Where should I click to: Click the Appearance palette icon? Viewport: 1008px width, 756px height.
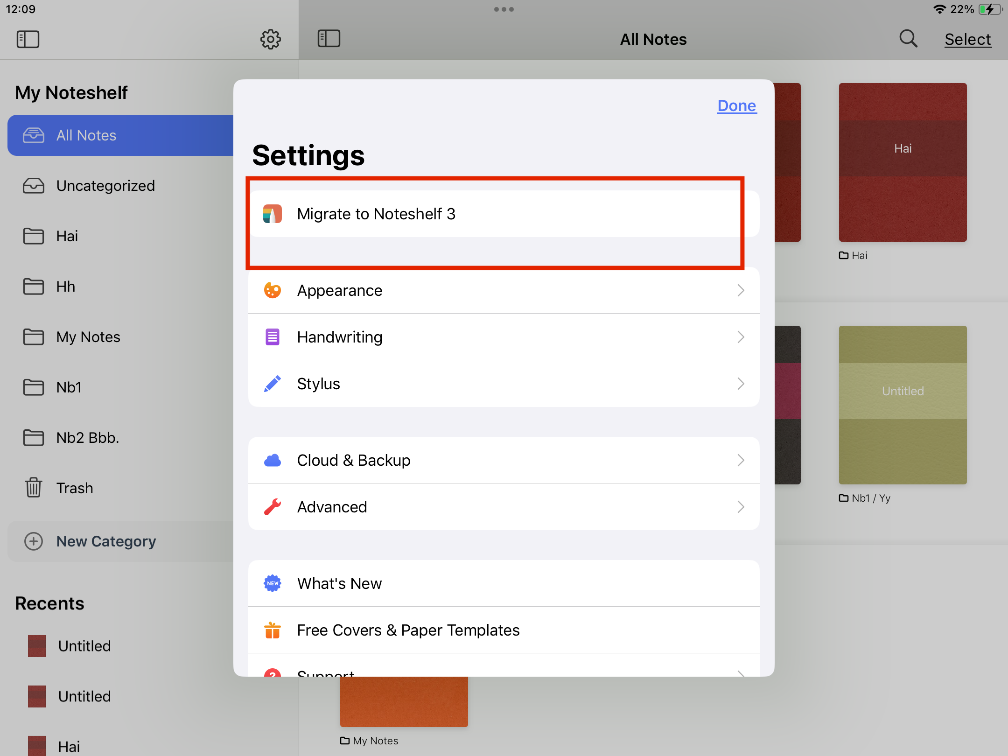coord(273,290)
